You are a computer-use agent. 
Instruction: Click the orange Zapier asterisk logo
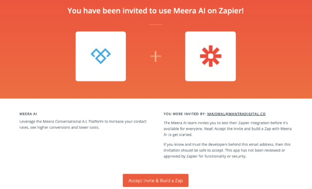click(211, 56)
